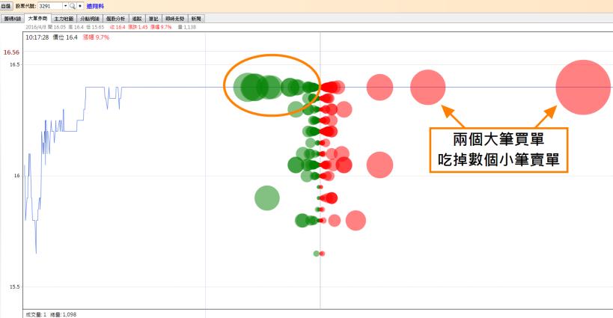Open the 主力 tab
Screen dimensions: 613x318
coord(64,19)
